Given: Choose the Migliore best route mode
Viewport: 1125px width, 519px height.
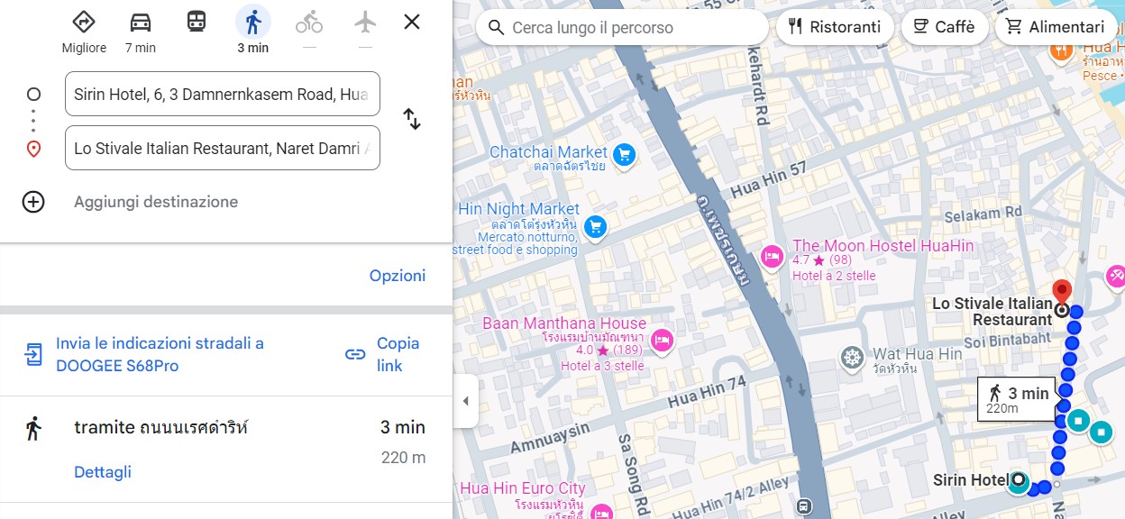Looking at the screenshot, I should [x=84, y=23].
